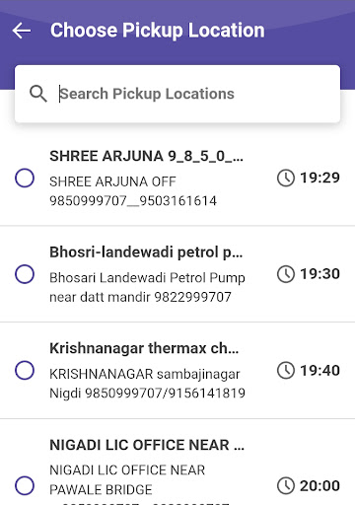The width and height of the screenshot is (355, 505).
Task: Click the Choose Pickup Location header title
Action: 158,31
